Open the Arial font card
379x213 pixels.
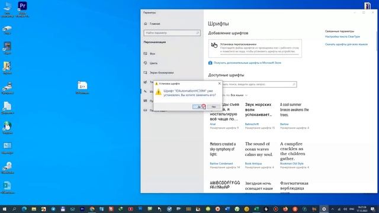[x=224, y=116]
